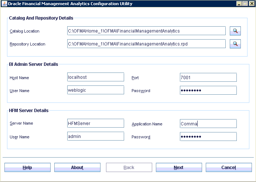Click the HFM Server Password field

coord(208,136)
